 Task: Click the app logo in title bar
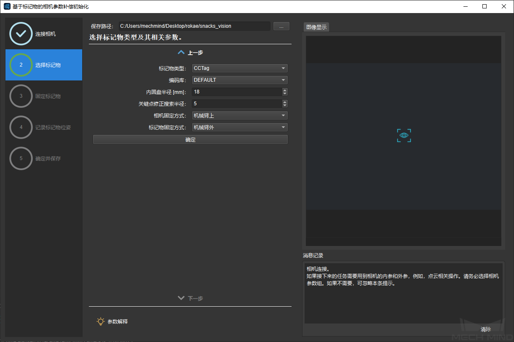(x=7, y=7)
